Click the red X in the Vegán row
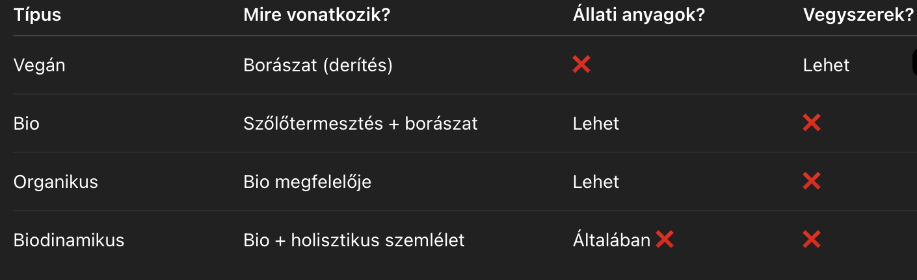 click(x=581, y=65)
